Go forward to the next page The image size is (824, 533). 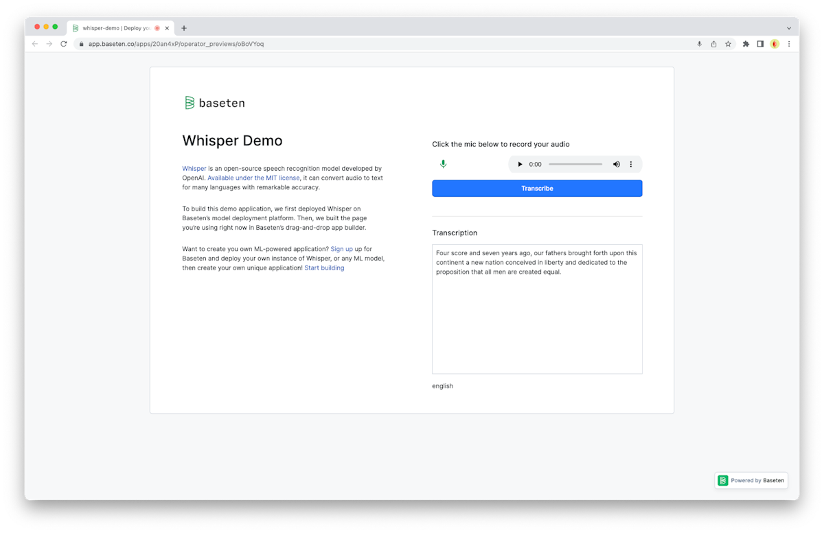tap(49, 44)
